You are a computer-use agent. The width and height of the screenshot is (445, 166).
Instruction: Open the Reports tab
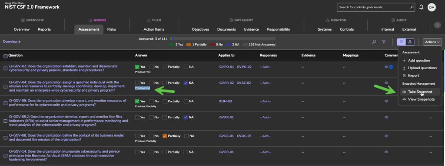click(x=44, y=29)
